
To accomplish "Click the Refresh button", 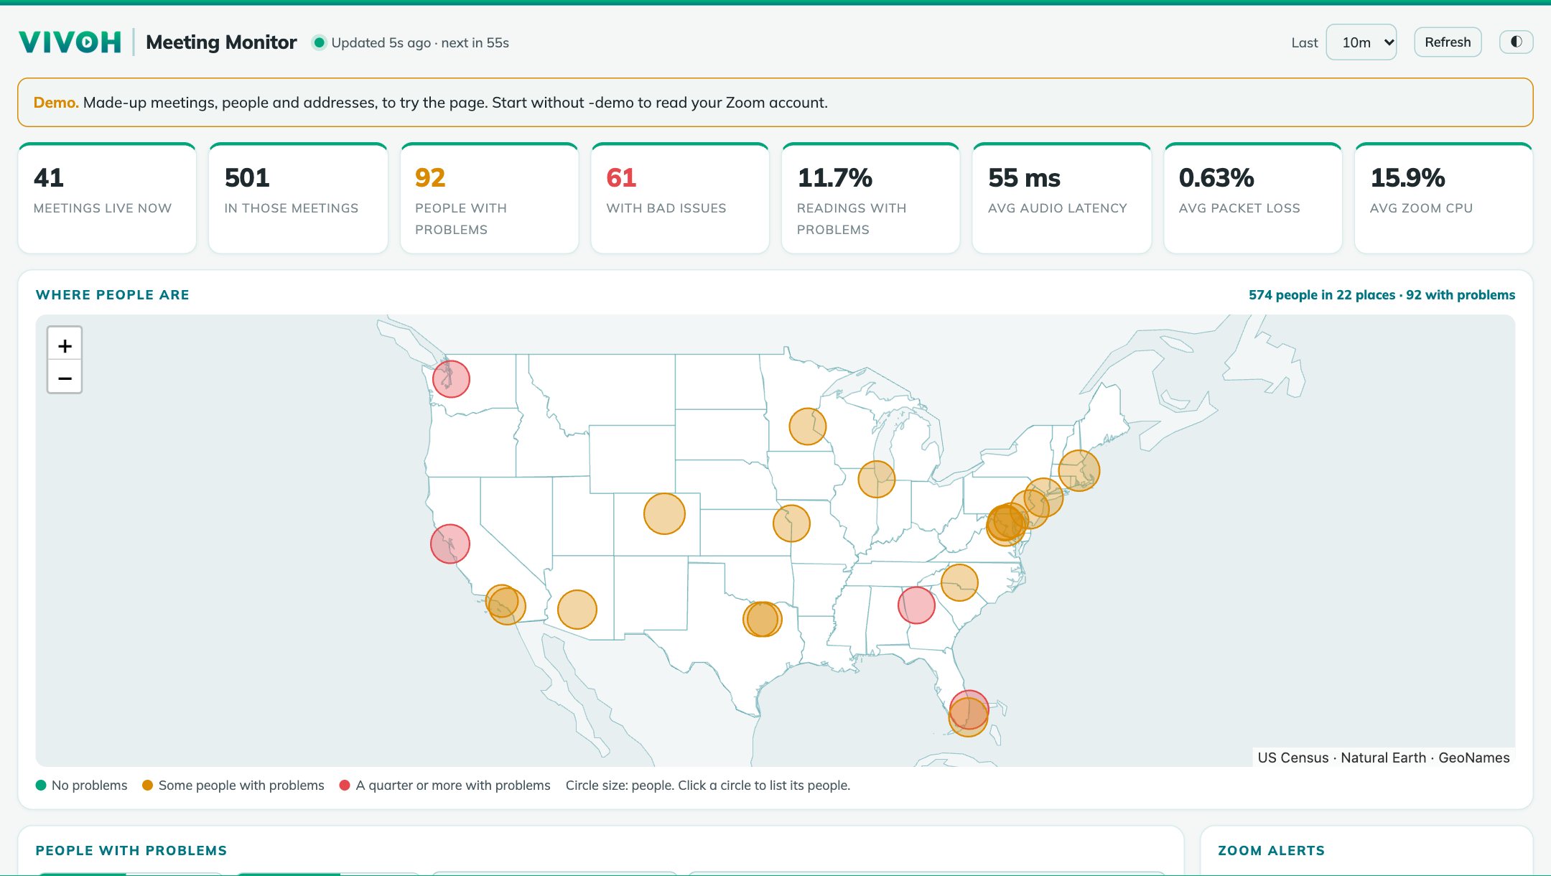I will (x=1448, y=42).
